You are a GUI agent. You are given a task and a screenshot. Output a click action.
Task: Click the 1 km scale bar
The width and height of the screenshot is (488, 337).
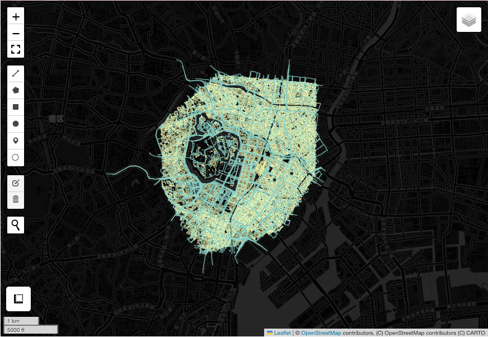click(x=21, y=321)
